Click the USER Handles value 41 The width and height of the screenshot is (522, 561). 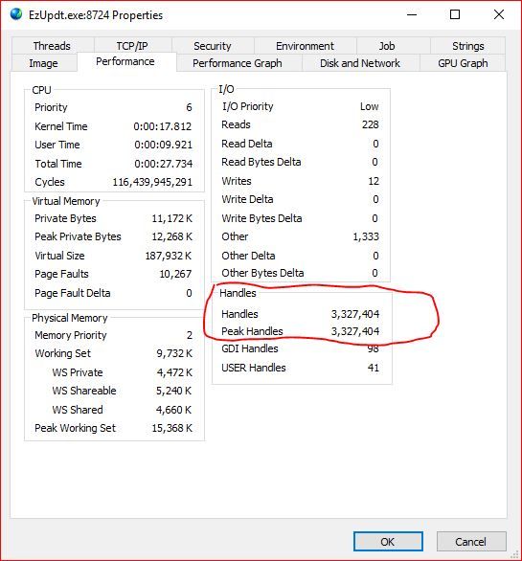374,368
